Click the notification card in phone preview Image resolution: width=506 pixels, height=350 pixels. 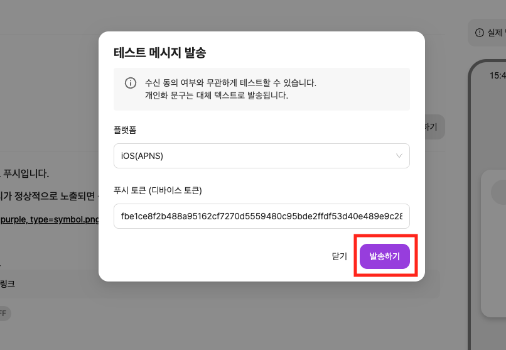[x=493, y=245]
